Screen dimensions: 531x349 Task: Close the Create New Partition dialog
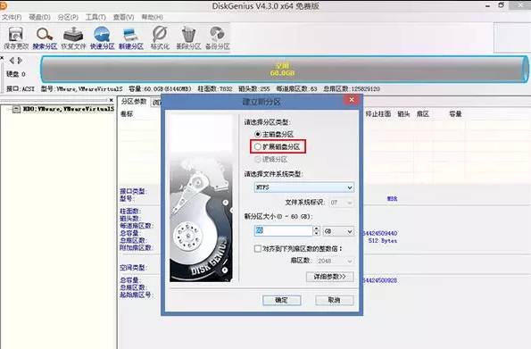(x=352, y=100)
